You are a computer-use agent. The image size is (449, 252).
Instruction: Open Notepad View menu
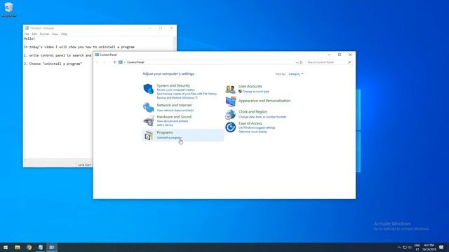(x=55, y=34)
